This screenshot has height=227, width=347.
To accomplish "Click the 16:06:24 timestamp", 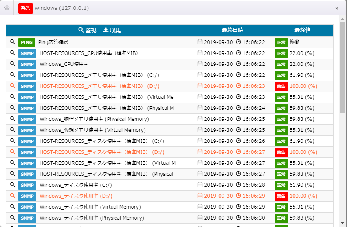I will coord(254,108).
